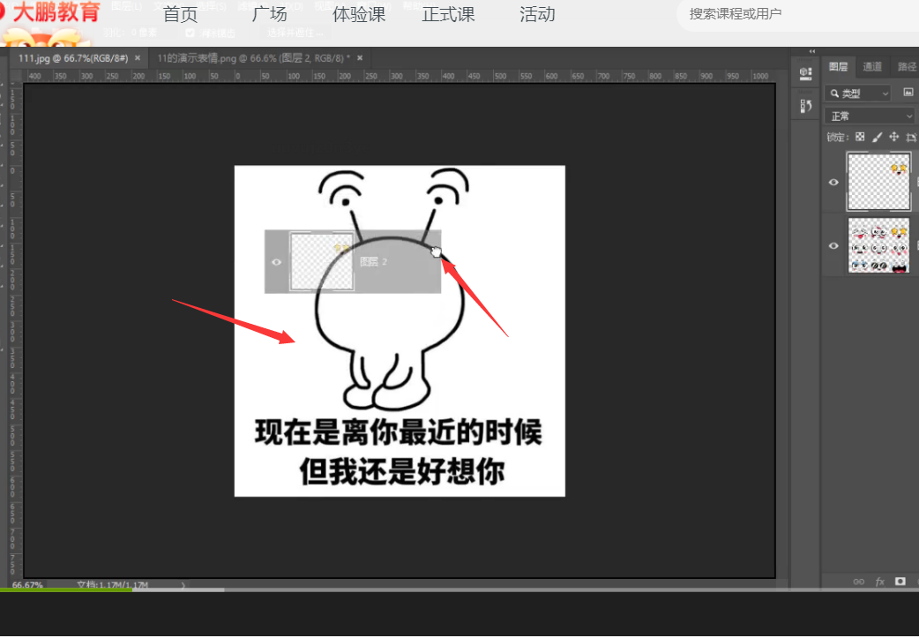Open the 正常 blend mode dropdown
This screenshot has height=638, width=919.
coord(871,116)
